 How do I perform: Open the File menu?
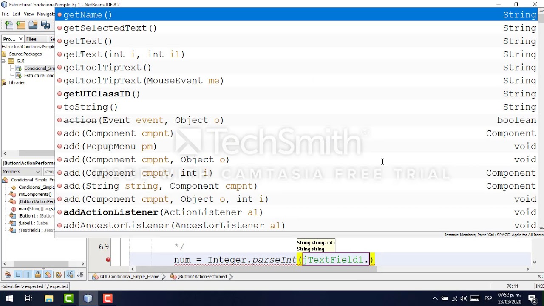click(5, 14)
